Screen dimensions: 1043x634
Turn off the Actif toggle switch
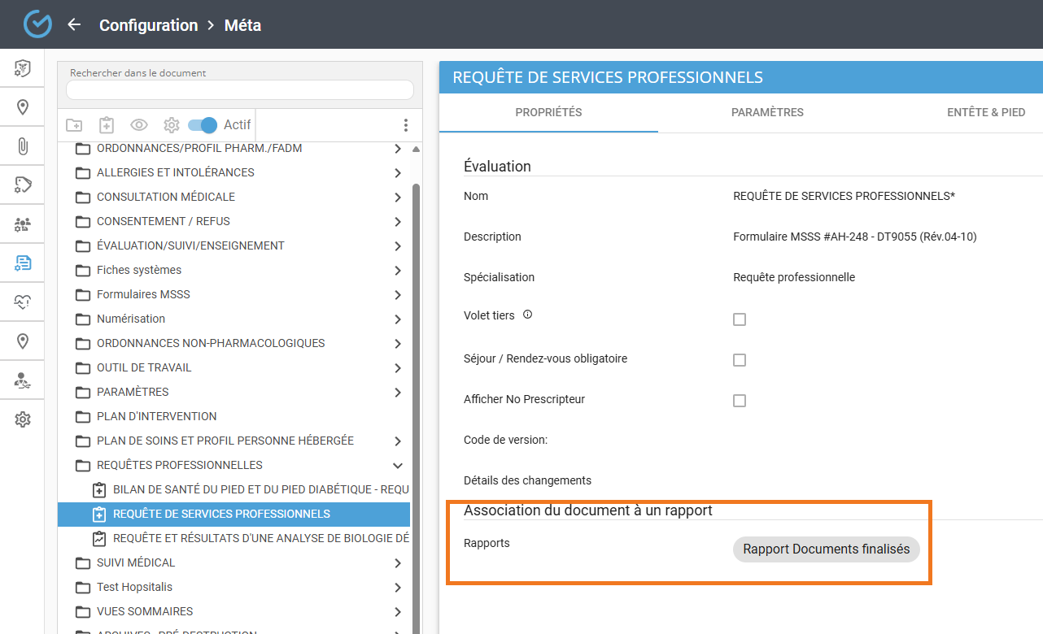click(x=203, y=125)
